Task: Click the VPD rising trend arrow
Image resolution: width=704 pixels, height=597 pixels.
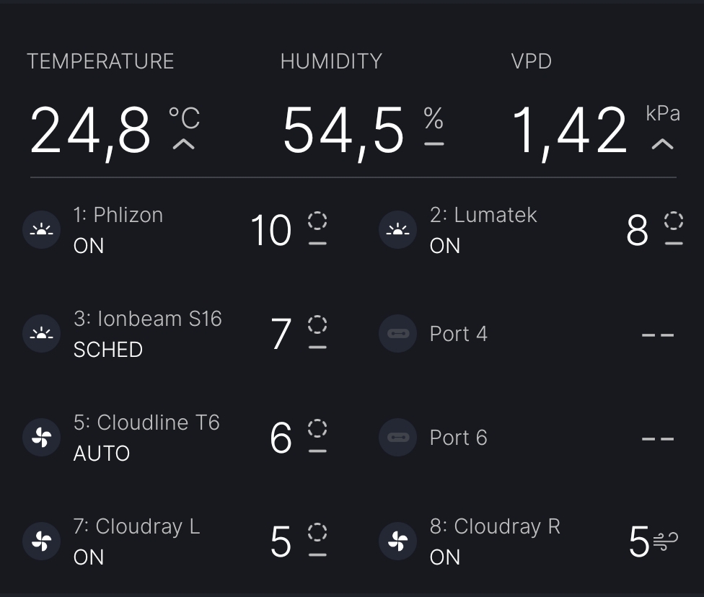Action: [662, 144]
